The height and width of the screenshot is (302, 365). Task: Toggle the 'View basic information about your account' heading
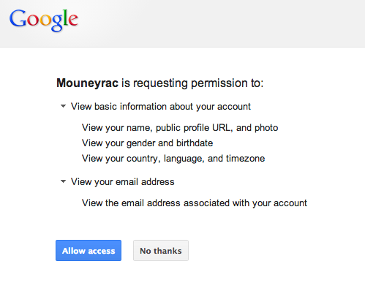(161, 107)
